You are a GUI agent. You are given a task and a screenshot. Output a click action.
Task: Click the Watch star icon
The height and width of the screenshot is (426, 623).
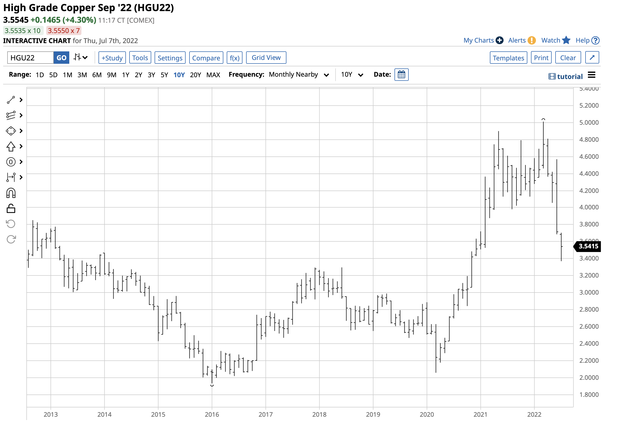click(567, 41)
